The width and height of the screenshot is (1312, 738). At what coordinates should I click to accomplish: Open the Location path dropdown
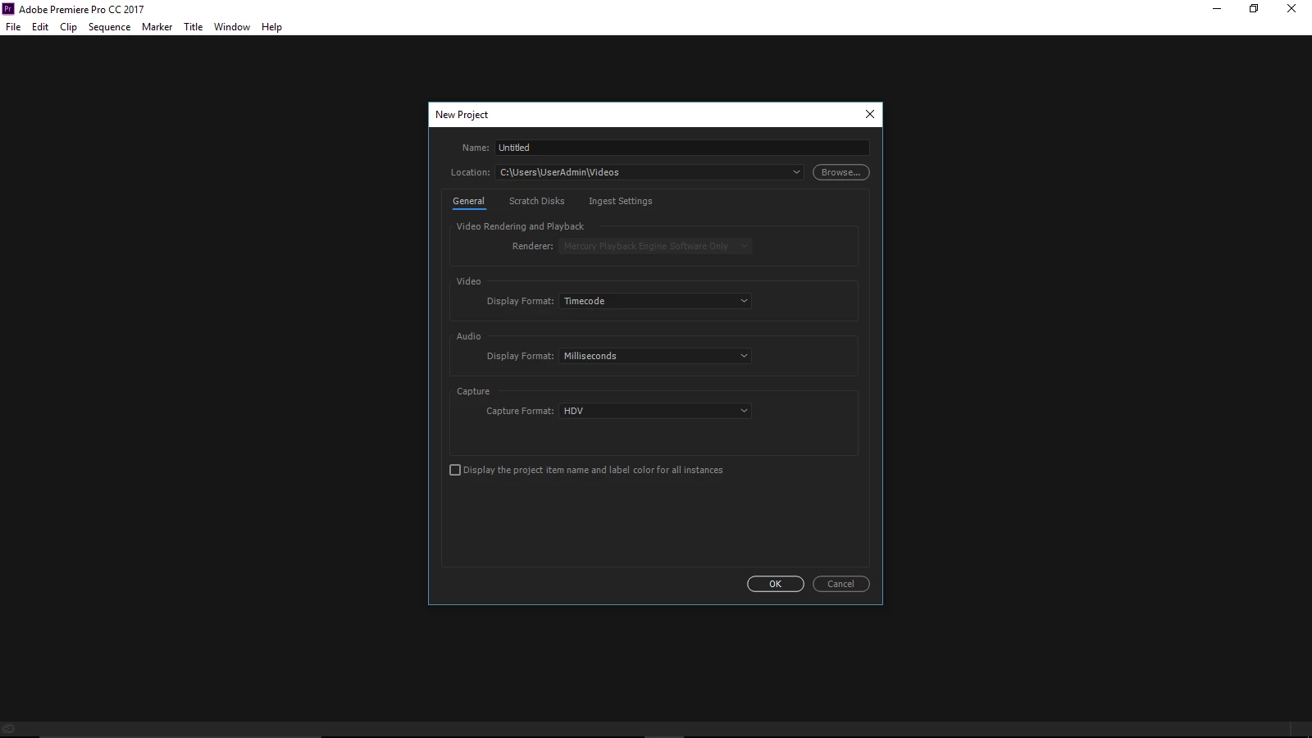(x=649, y=172)
